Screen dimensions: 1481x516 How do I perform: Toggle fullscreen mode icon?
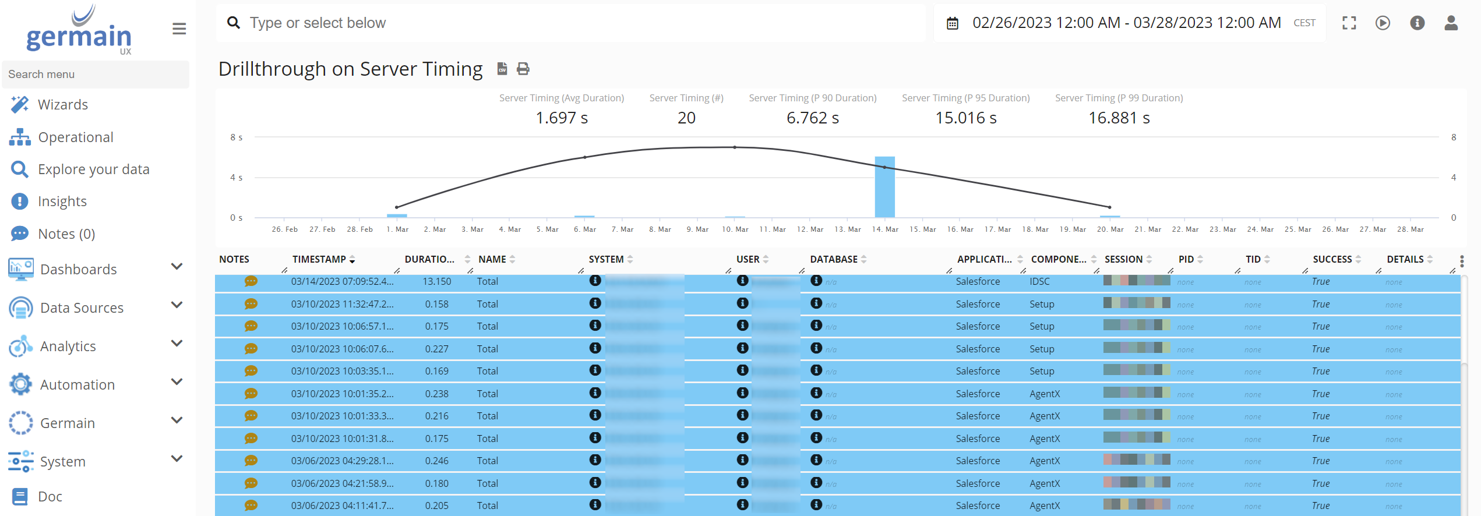click(1349, 23)
